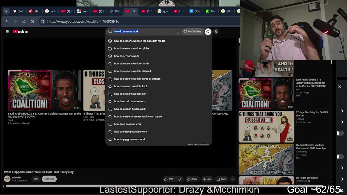Go back using the browser back arrow

pos(7,21)
